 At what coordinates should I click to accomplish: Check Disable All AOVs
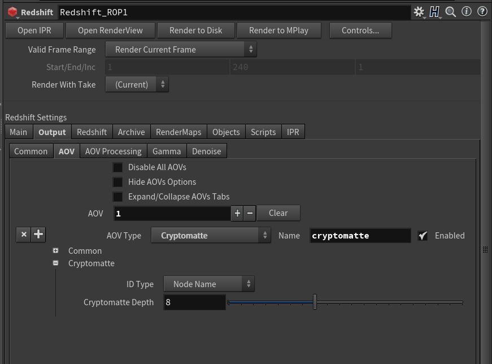tap(117, 167)
